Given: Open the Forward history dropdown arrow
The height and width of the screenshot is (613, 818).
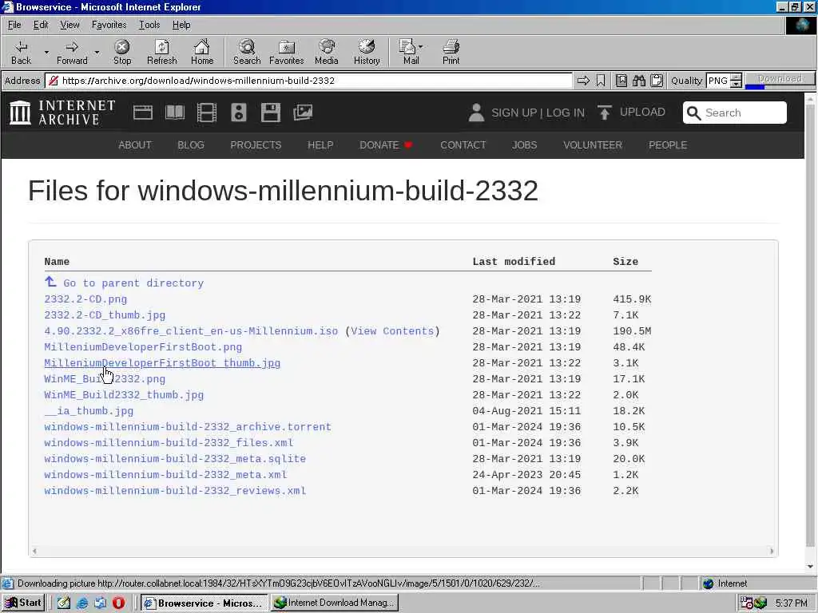Looking at the screenshot, I should (x=97, y=52).
